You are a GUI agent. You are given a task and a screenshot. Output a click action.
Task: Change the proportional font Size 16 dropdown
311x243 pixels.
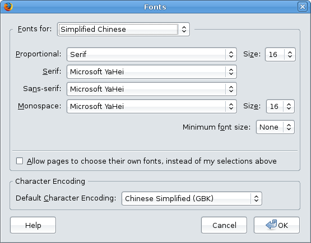click(x=280, y=54)
